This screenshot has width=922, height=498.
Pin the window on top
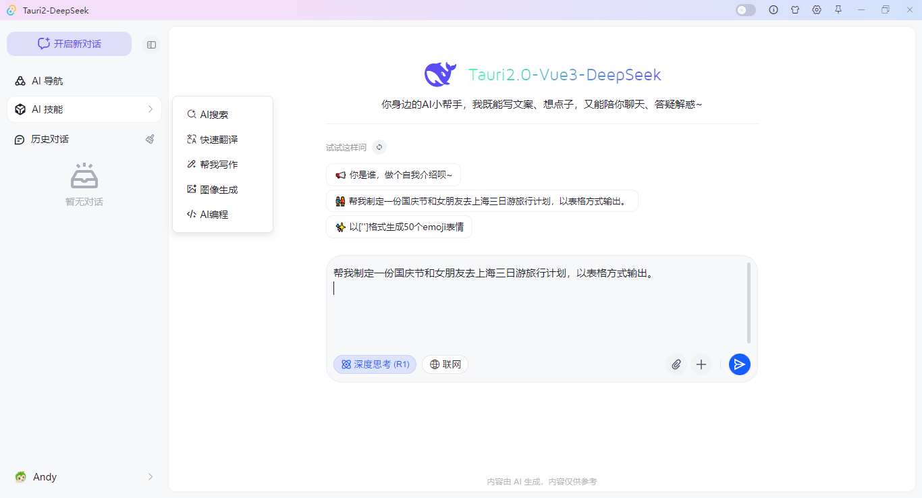(x=838, y=10)
